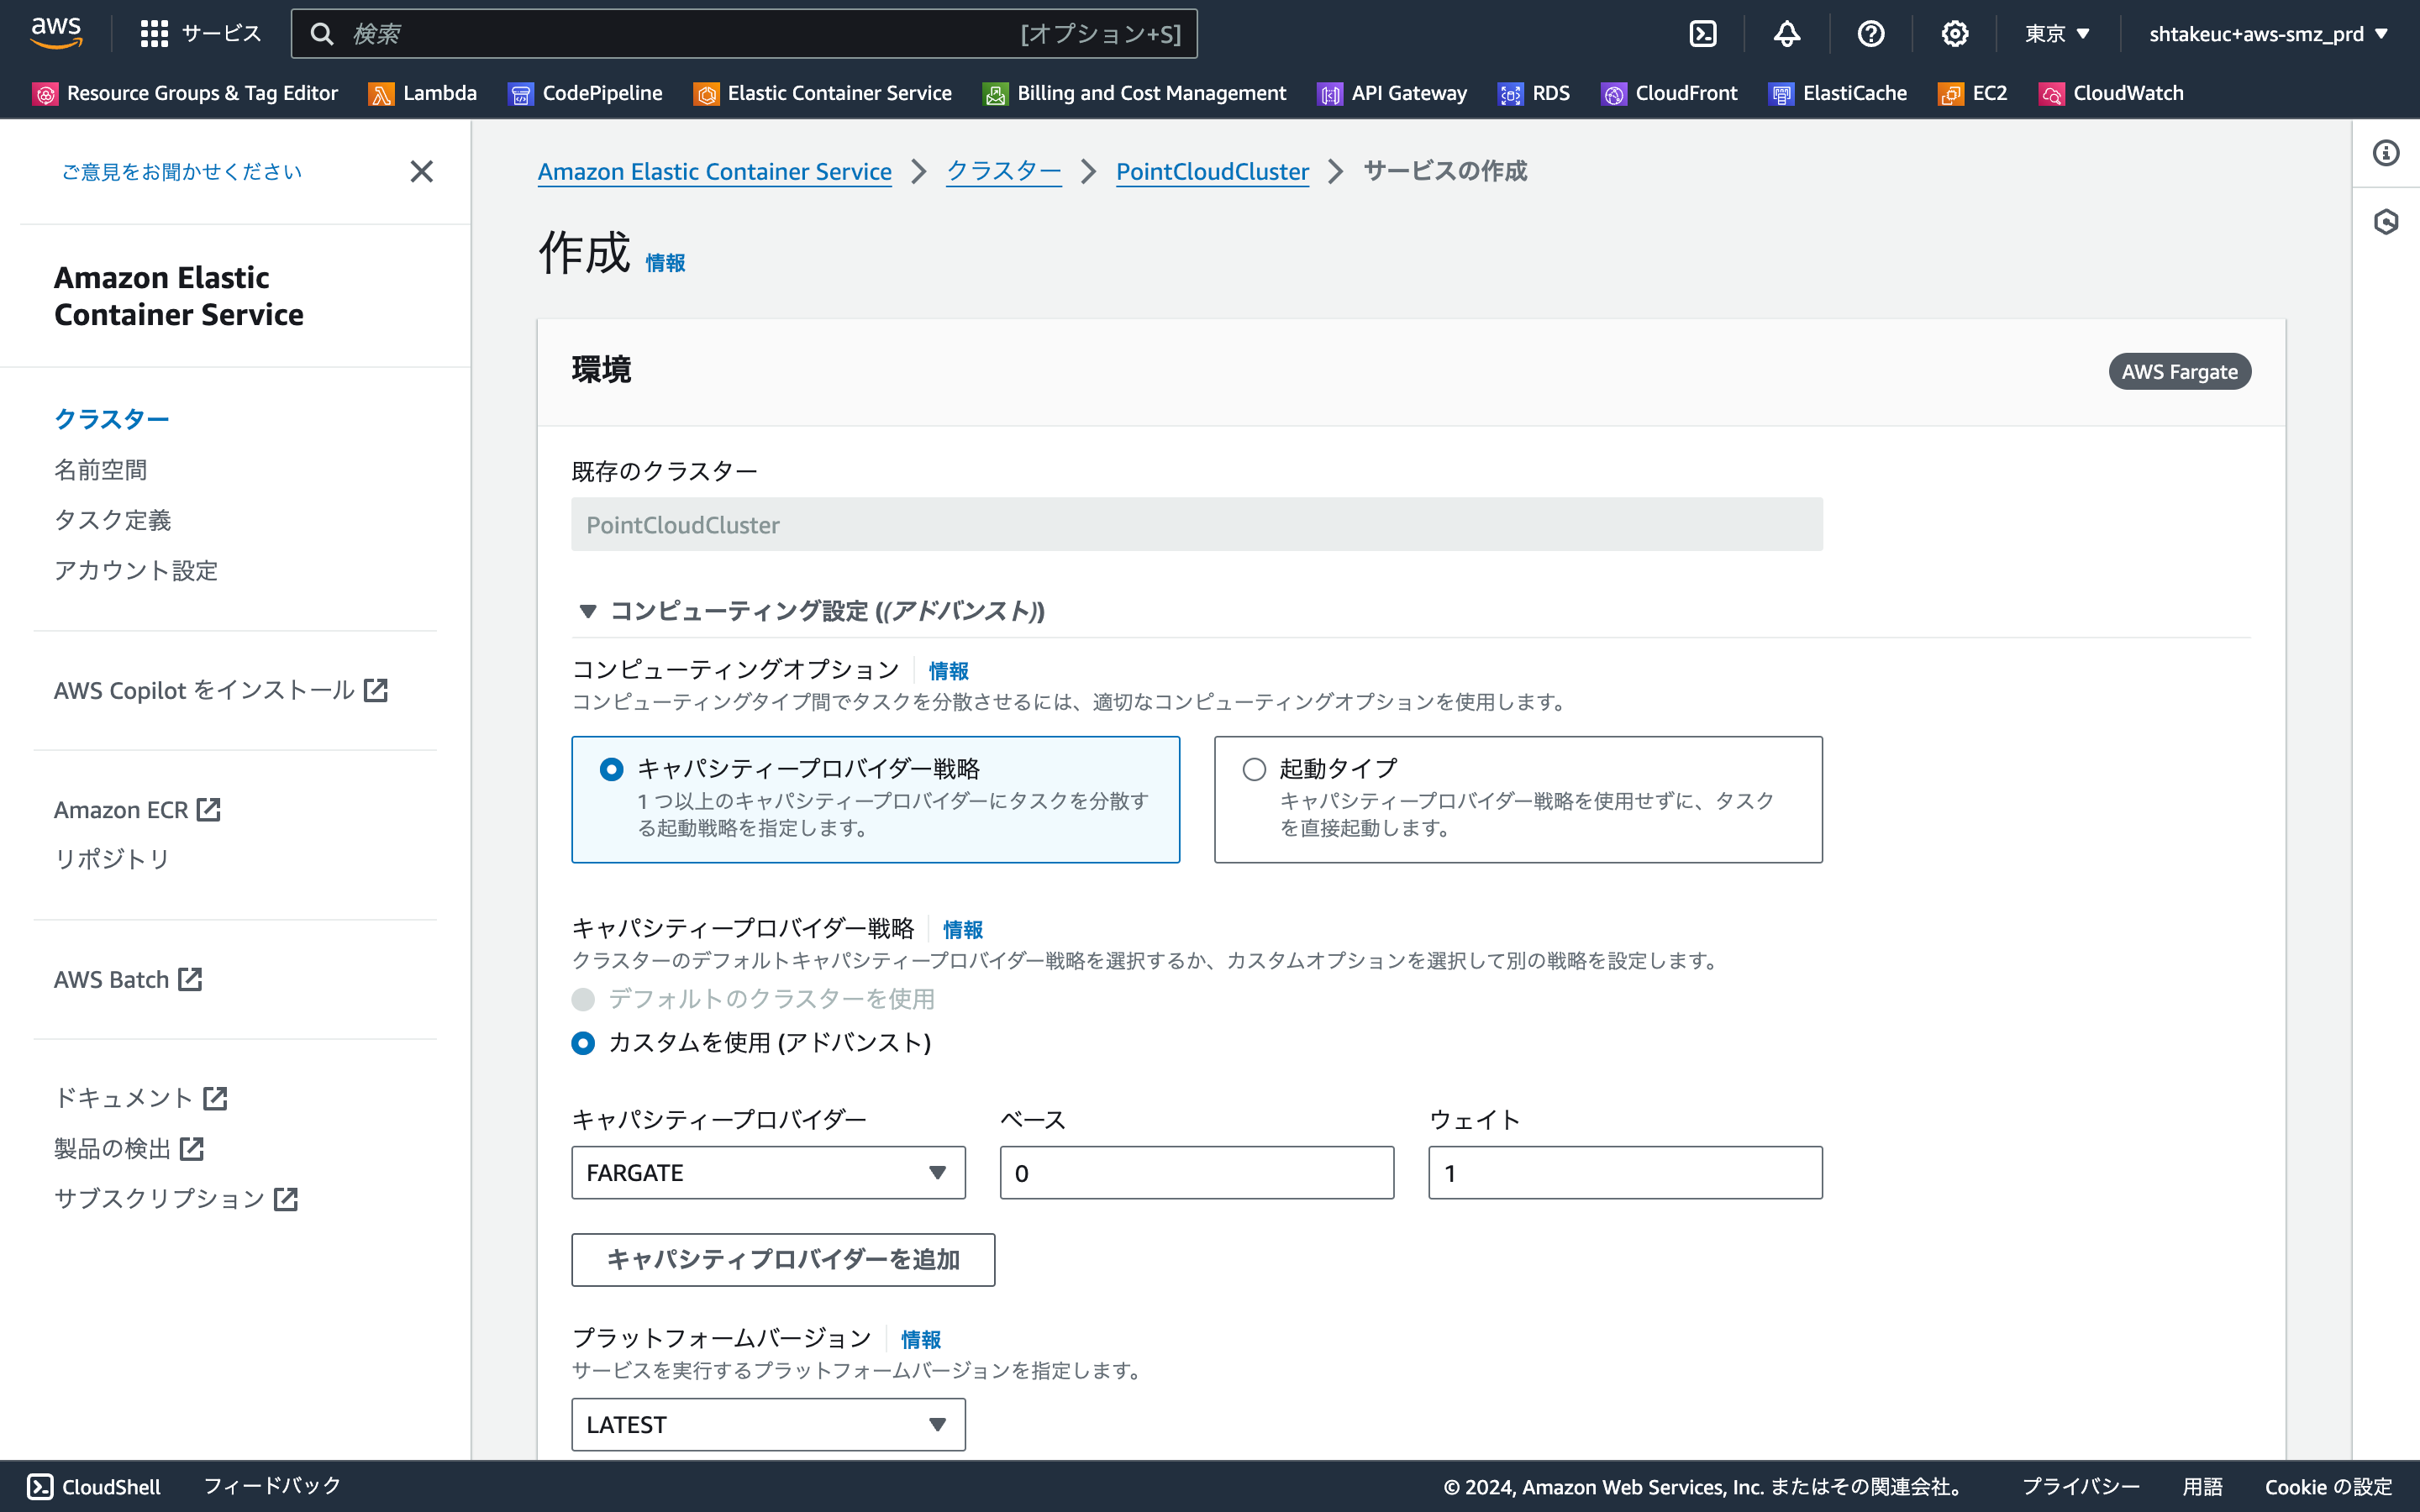Open the Lambda favorites shortcut
2420x1512 pixels.
(x=423, y=93)
